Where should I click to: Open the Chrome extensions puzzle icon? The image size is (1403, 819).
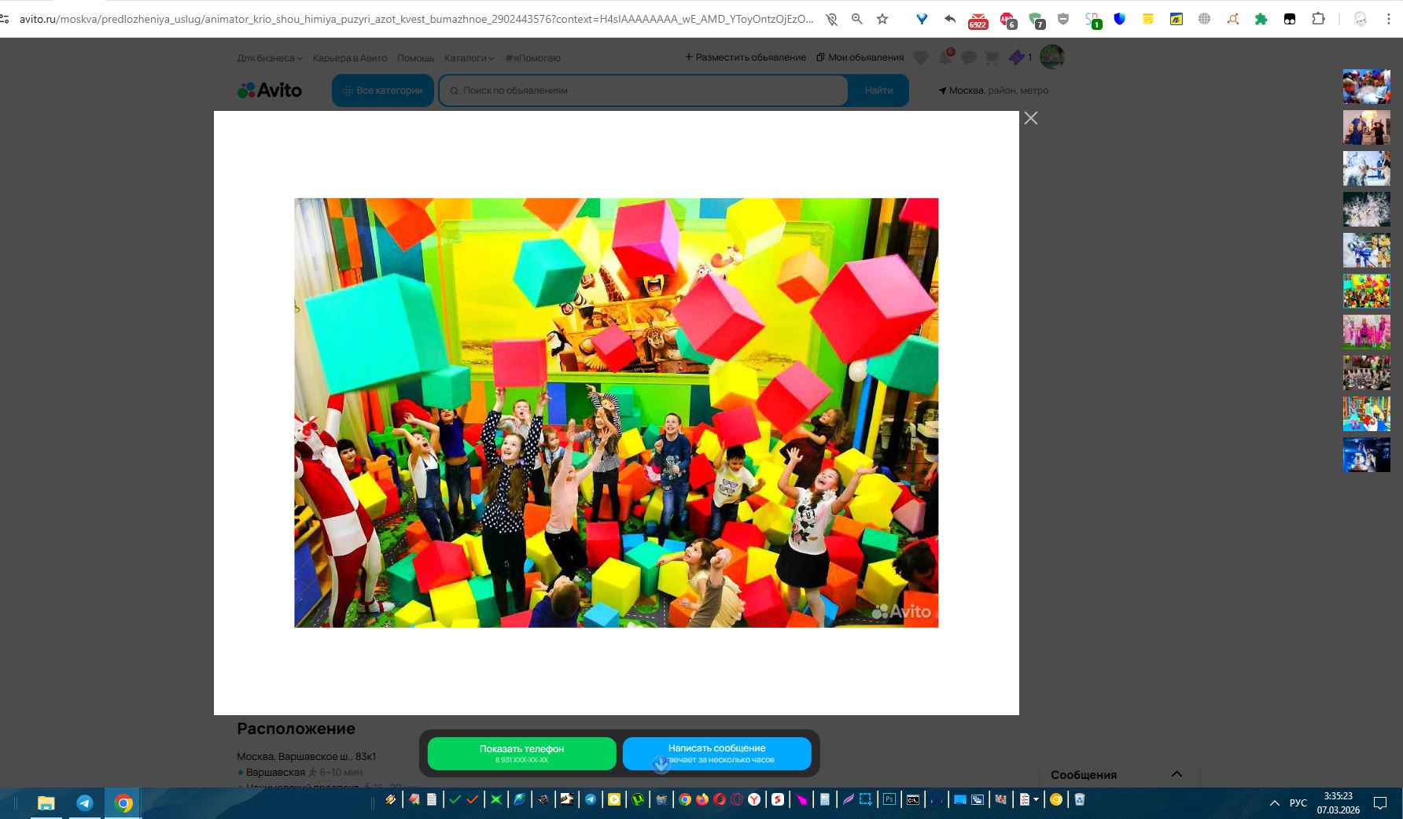(1318, 19)
